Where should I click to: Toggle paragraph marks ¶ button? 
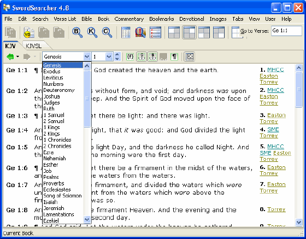tap(174, 57)
